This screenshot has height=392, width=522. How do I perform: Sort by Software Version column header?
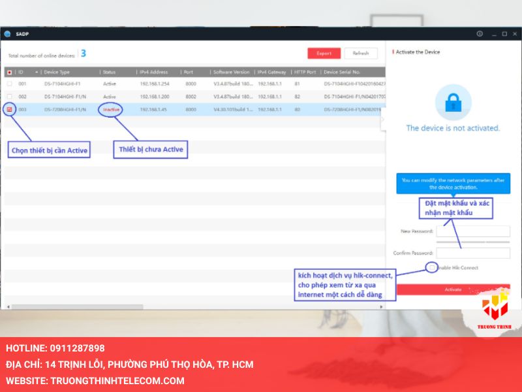click(232, 72)
